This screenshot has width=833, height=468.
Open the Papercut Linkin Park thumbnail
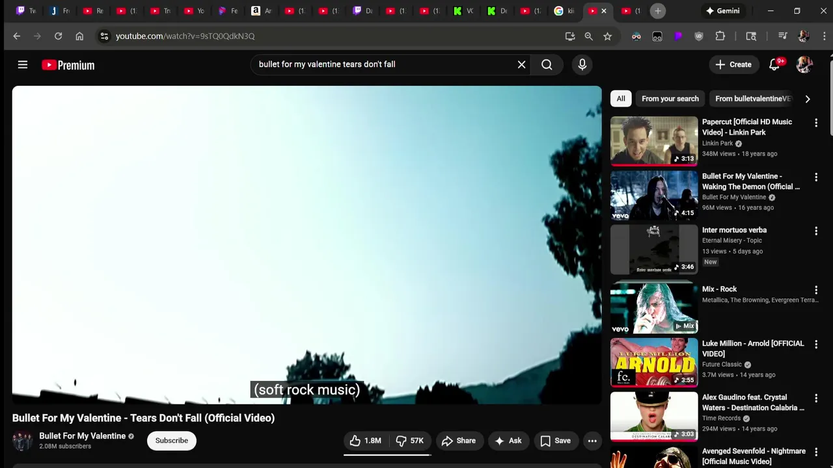[654, 141]
